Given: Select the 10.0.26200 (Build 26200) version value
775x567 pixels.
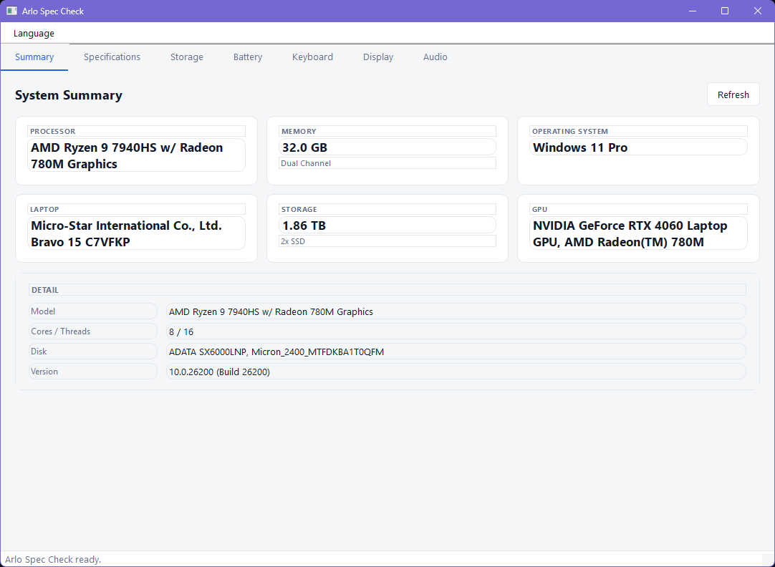Looking at the screenshot, I should click(456, 372).
